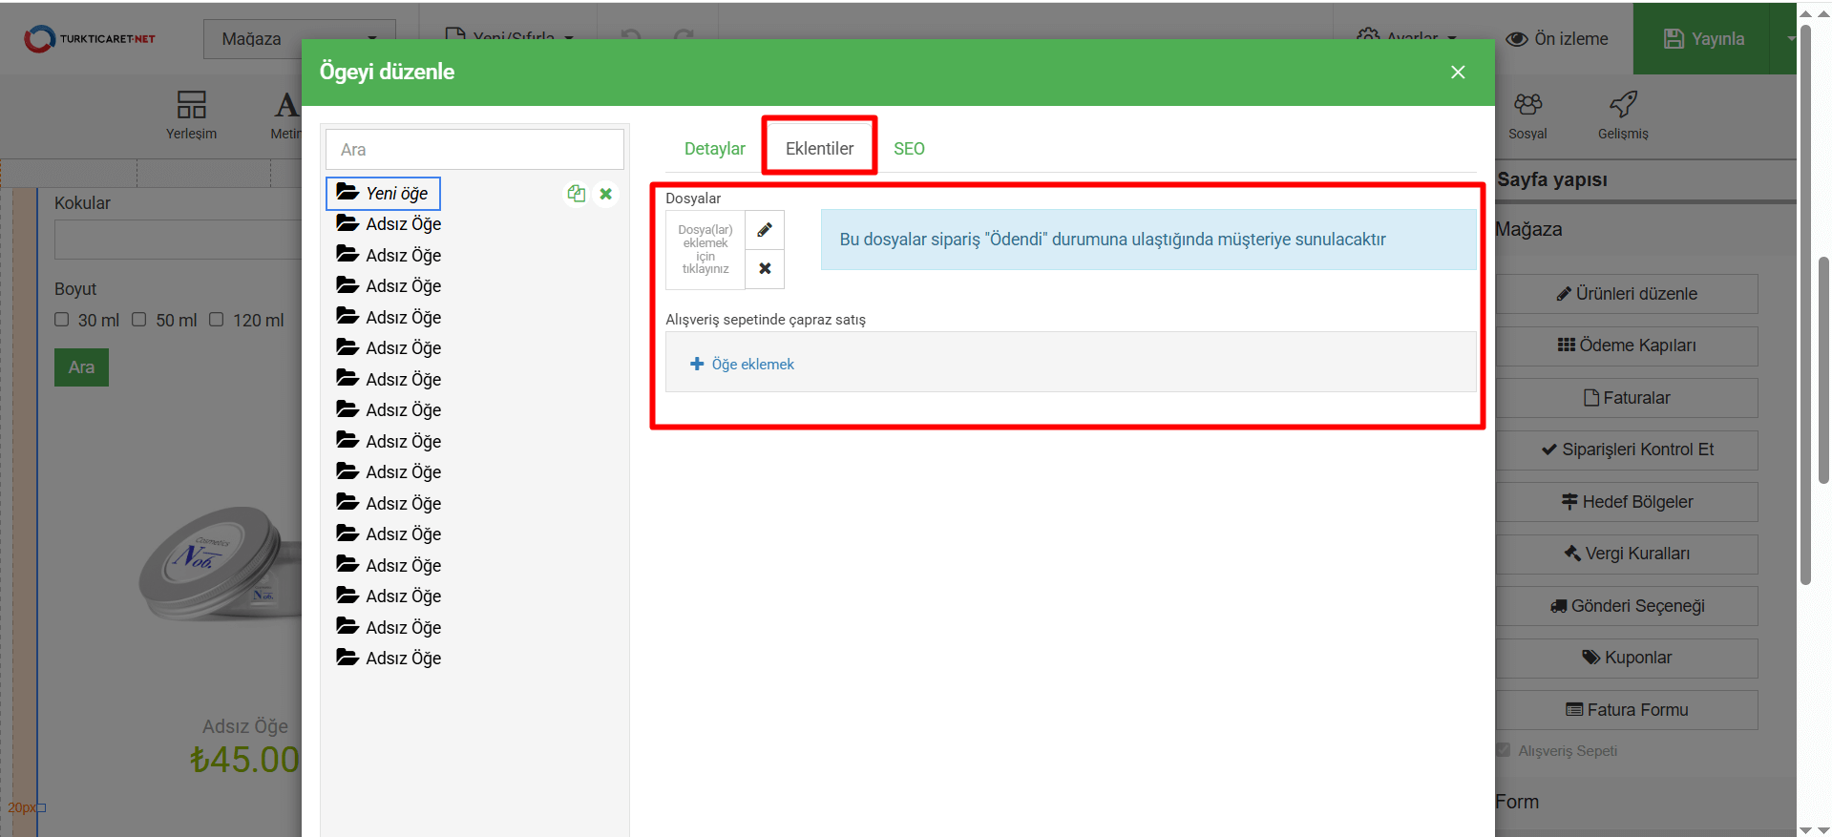Duplicate Yeni öğe with the copy icon
The height and width of the screenshot is (837, 1832).
click(x=576, y=194)
